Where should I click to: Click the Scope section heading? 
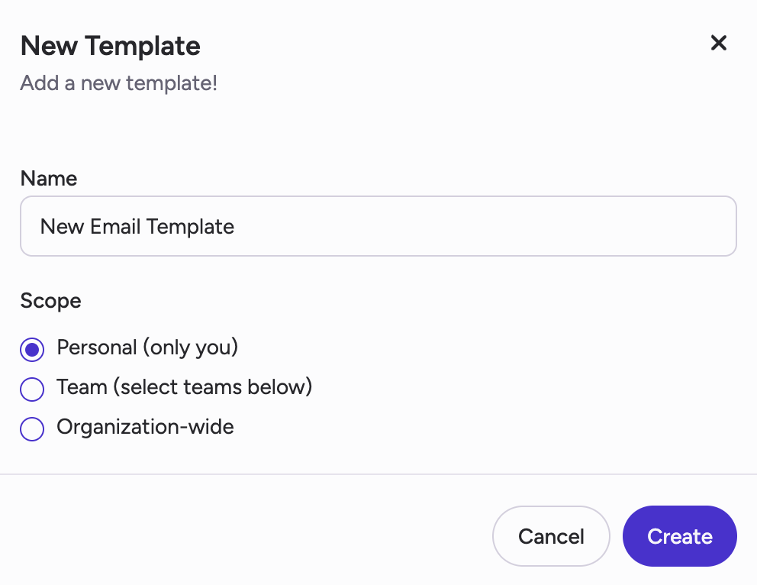pos(50,301)
